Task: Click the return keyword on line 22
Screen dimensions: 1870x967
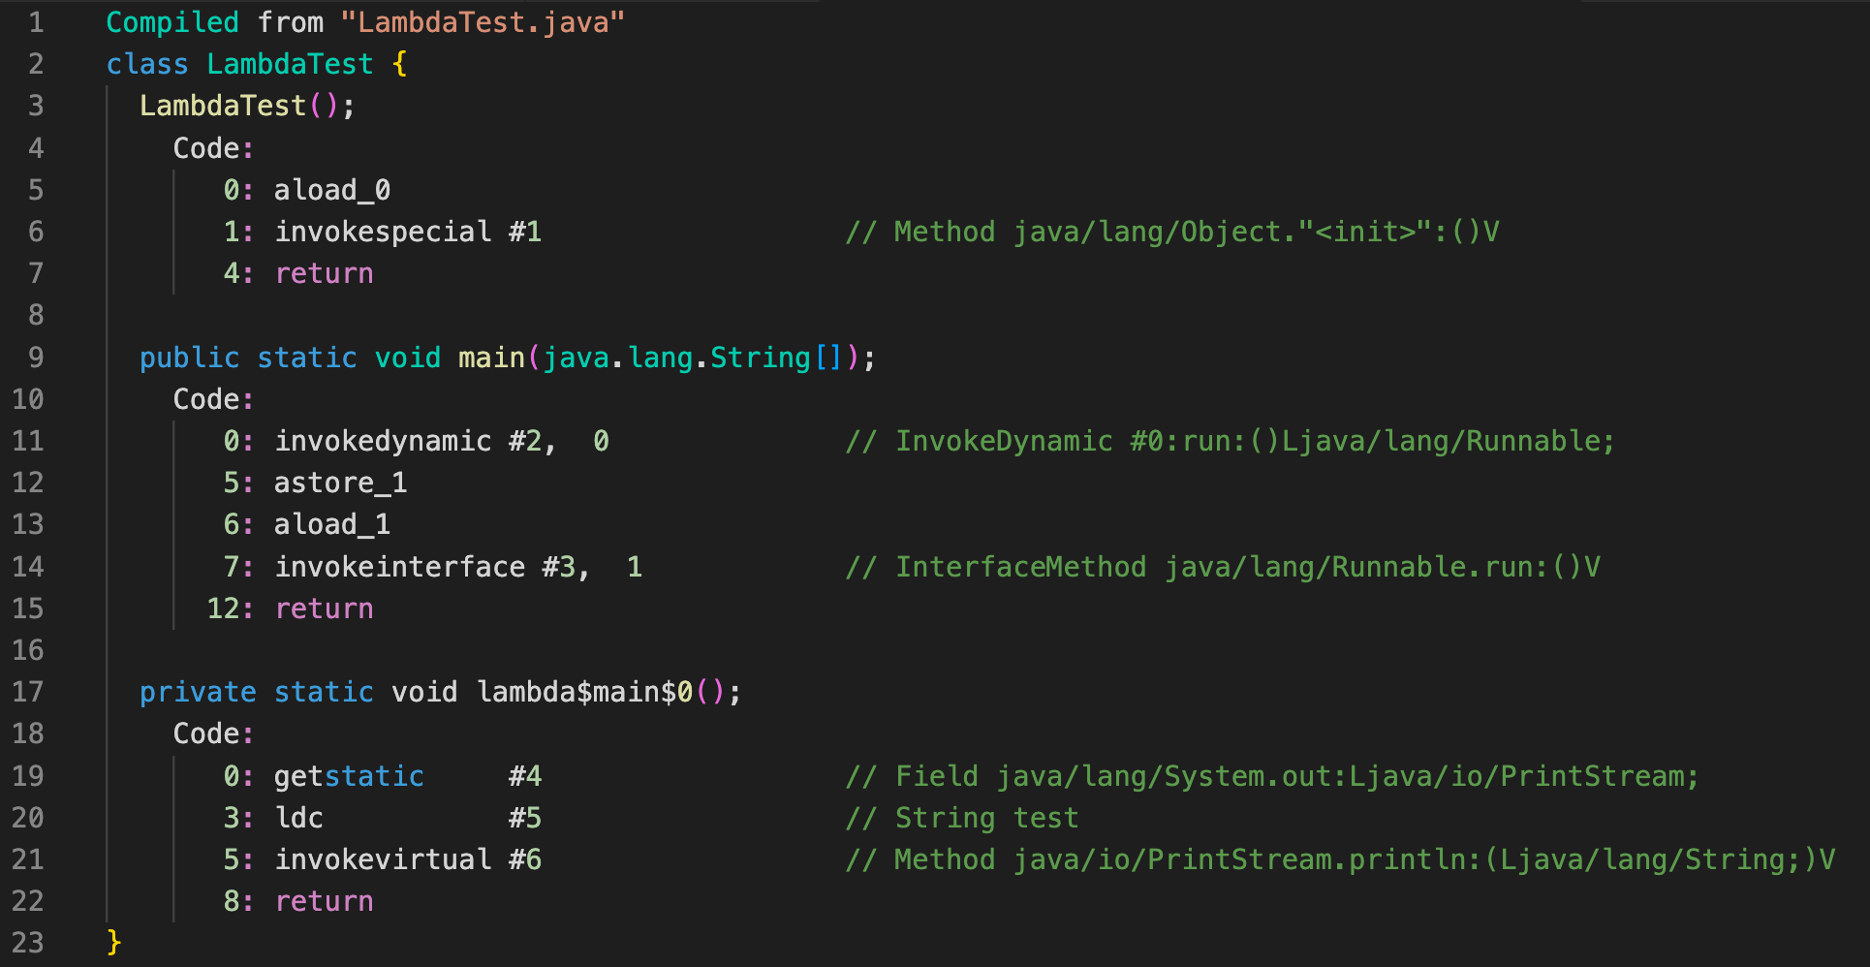Action: tap(324, 901)
